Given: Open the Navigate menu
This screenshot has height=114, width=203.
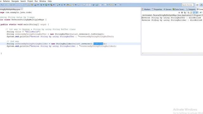Looking at the screenshot, I should click(x=15, y=1).
